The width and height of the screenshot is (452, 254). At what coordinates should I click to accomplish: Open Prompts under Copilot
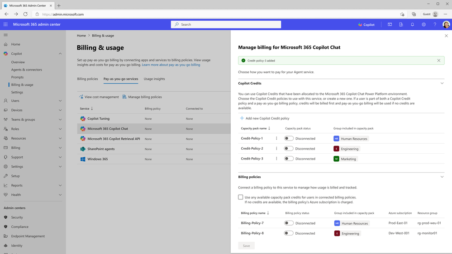[x=17, y=77]
